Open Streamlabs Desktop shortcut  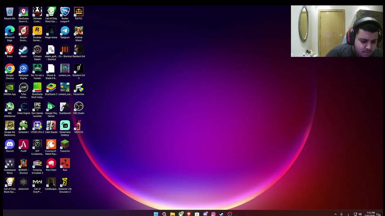point(65,128)
